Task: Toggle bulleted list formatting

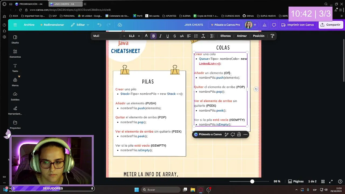Action: pyautogui.click(x=196, y=36)
